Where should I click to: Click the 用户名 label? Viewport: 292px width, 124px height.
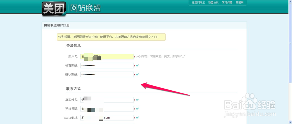point(74,57)
